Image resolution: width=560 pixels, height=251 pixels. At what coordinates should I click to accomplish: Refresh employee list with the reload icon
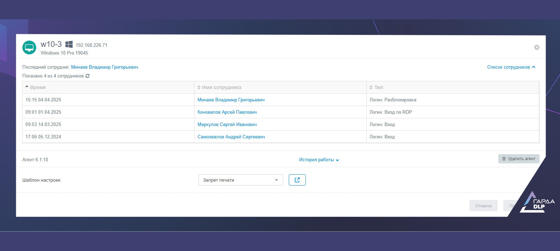[87, 76]
